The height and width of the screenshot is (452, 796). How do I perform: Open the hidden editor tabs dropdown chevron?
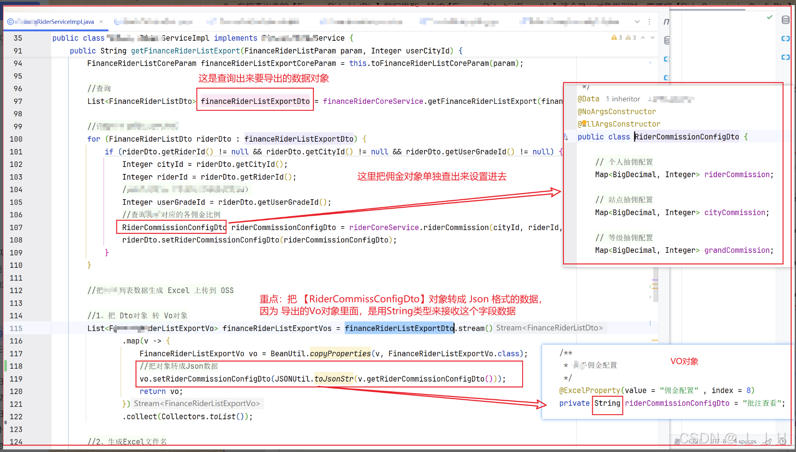click(x=637, y=21)
